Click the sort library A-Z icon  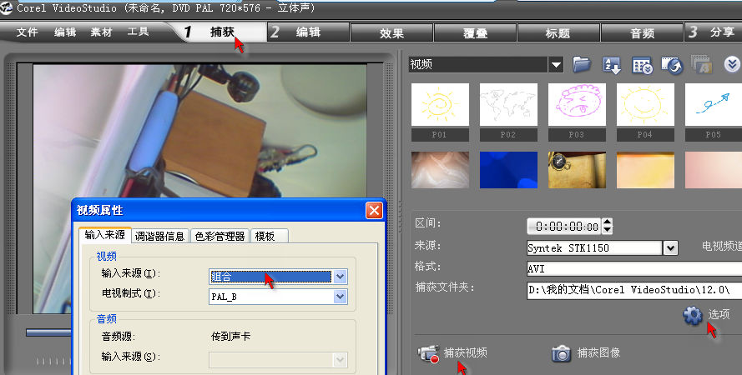tap(612, 65)
